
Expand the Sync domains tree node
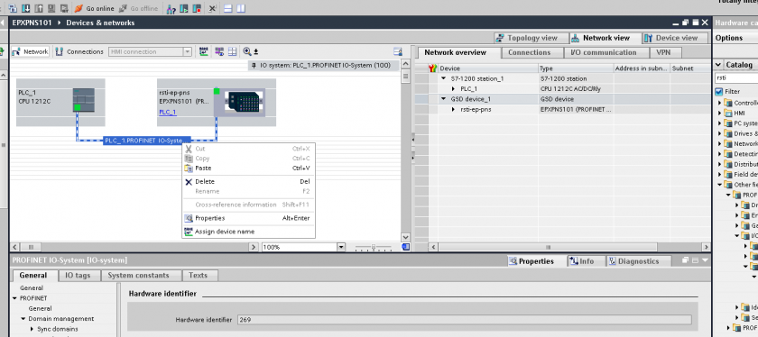(32, 329)
